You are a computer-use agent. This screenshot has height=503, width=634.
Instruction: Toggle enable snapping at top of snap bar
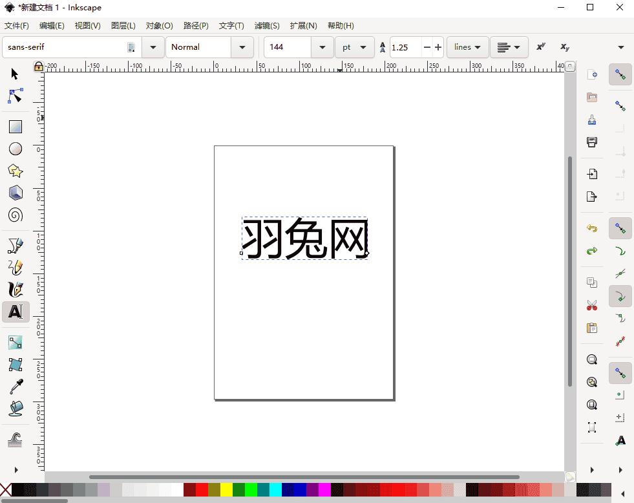(620, 74)
